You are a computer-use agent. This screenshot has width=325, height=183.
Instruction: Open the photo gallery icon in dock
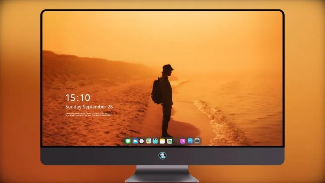click(x=169, y=141)
